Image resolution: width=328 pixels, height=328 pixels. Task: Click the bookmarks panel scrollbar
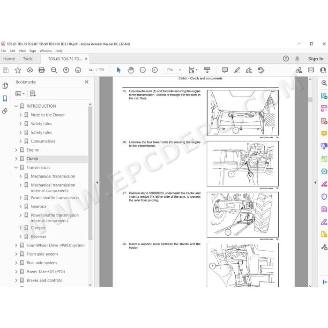coord(90,173)
